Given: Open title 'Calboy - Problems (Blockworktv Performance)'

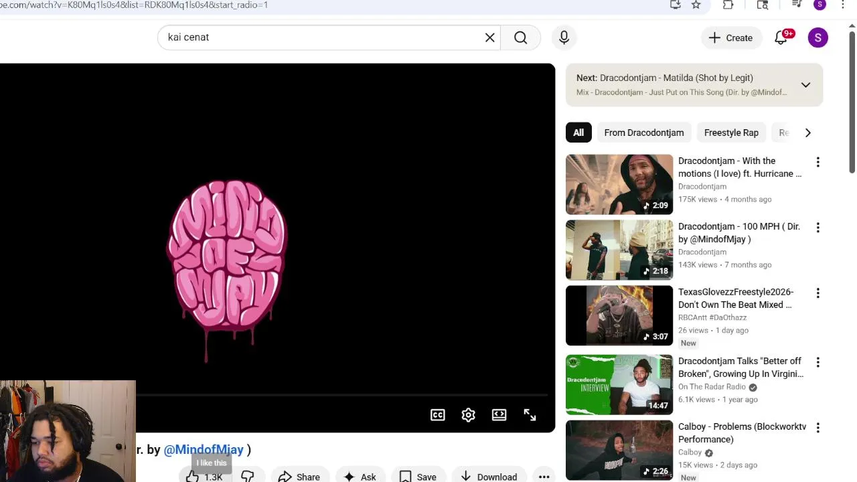Looking at the screenshot, I should point(742,433).
